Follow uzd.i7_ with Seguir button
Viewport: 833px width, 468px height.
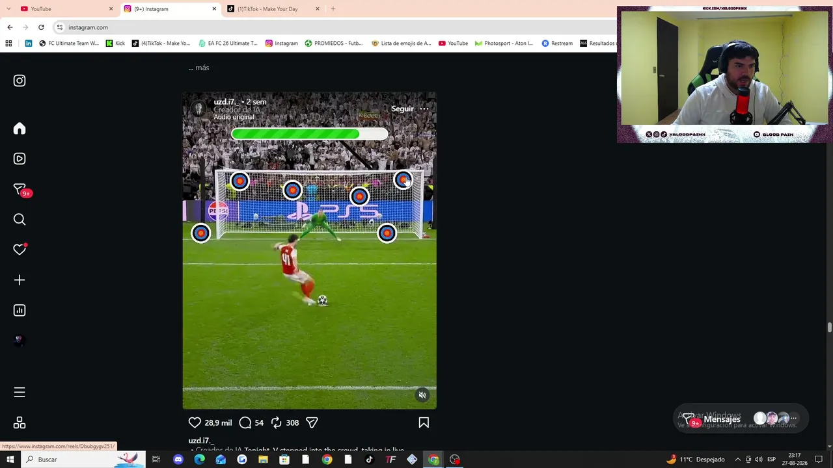pyautogui.click(x=402, y=109)
